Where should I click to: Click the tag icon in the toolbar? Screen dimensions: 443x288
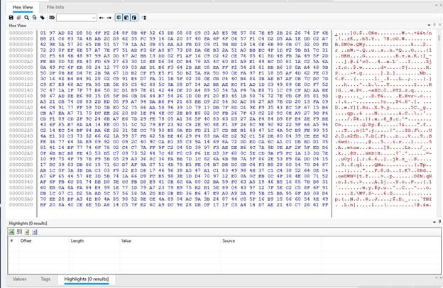[x=43, y=18]
